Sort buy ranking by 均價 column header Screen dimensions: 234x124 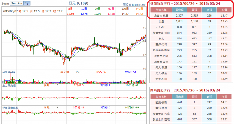point(224,10)
